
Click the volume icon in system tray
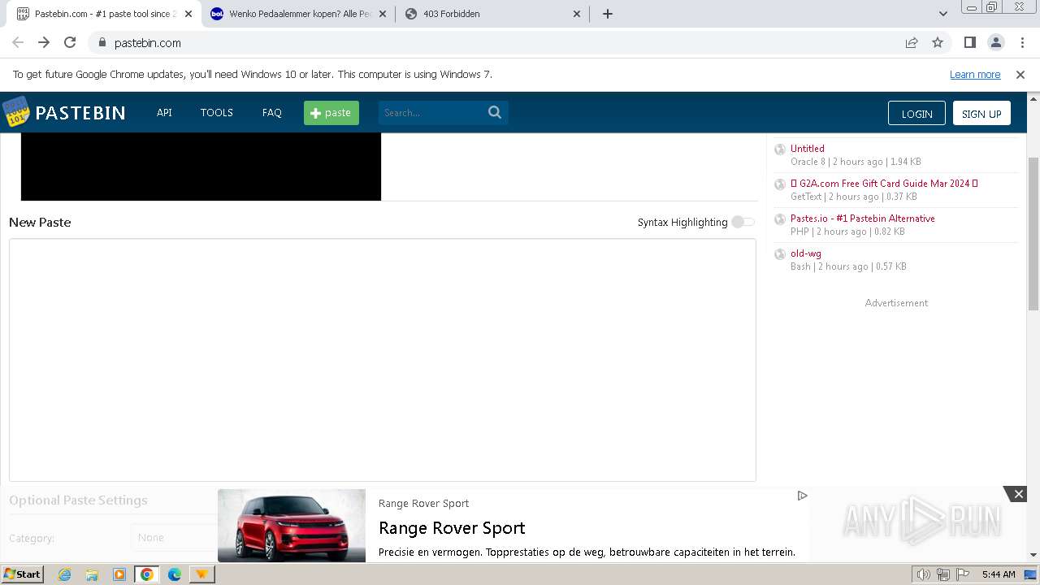coord(923,574)
